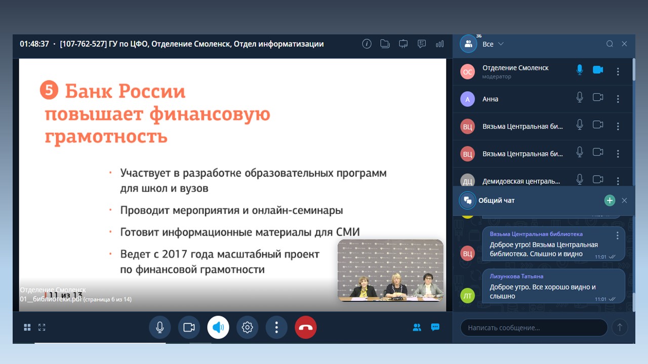
Task: Click the 'ЛТ' avatar in chat
Action: [x=467, y=296]
